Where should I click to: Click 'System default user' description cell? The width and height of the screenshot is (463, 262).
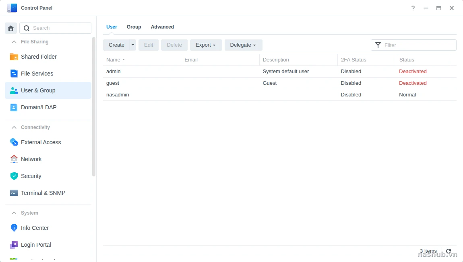(285, 71)
